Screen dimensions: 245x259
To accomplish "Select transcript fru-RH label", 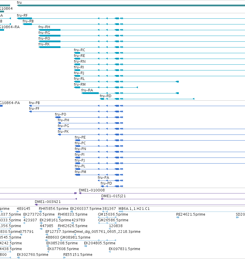I will (44, 27).
